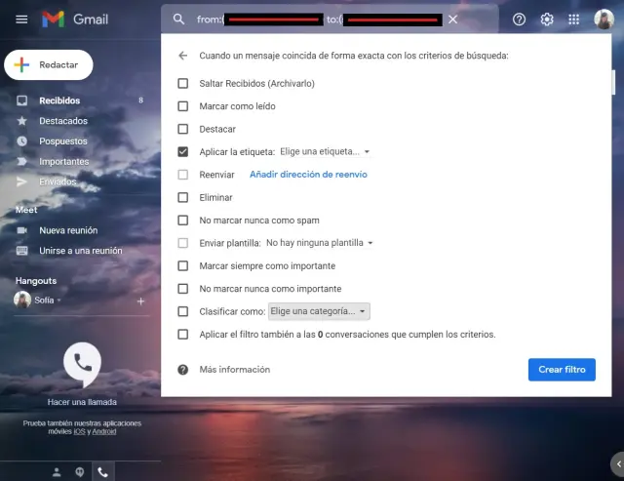Click the back arrow in filter panel

pos(182,56)
